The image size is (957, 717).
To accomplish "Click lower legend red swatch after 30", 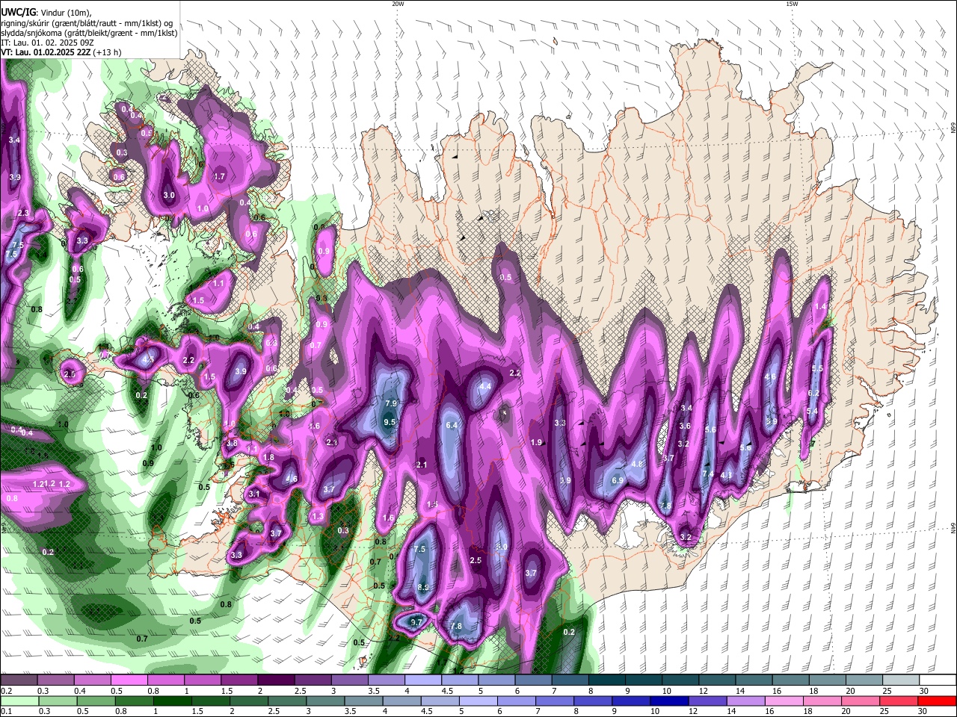I will click(938, 701).
